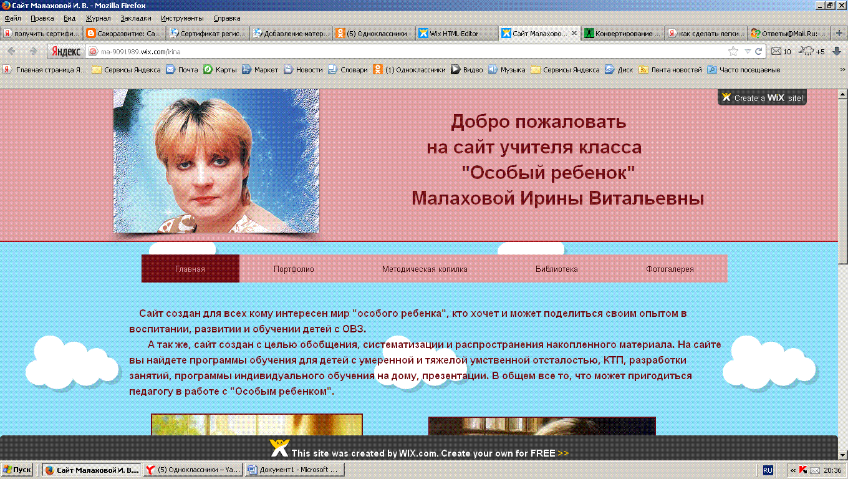Open new tab with plus button
Image resolution: width=848 pixels, height=479 pixels.
(839, 33)
